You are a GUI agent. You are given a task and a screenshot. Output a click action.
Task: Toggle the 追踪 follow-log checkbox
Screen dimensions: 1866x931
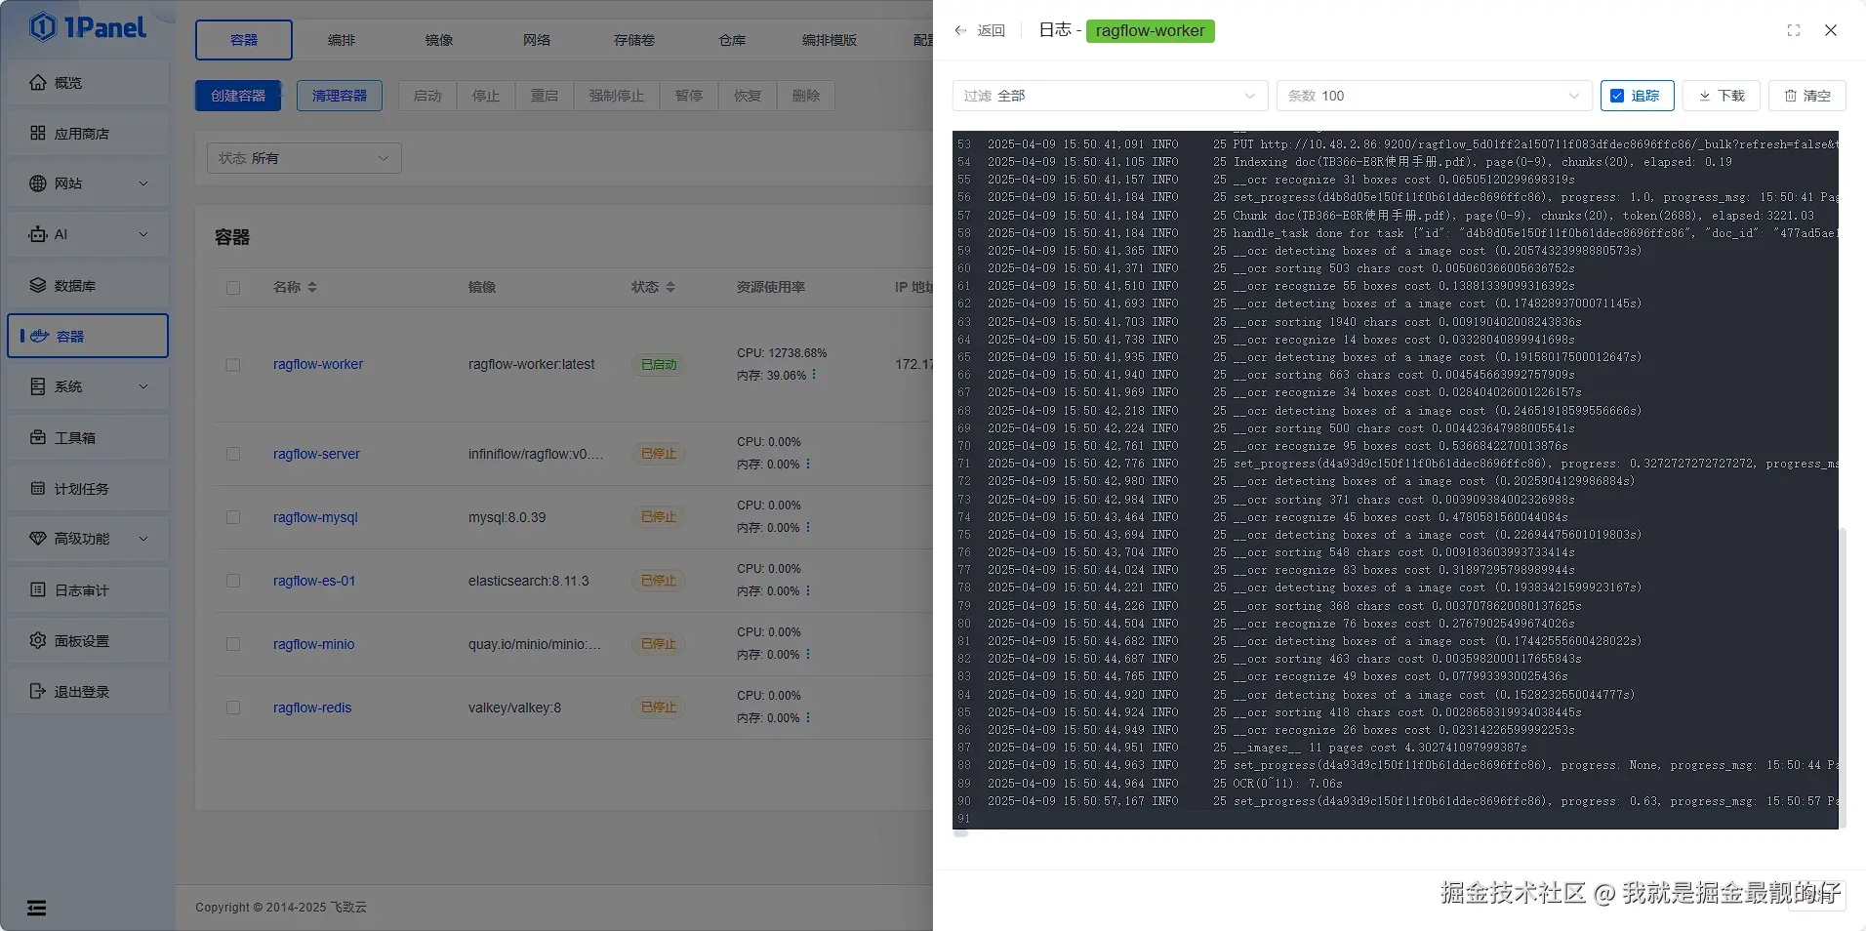click(1617, 96)
